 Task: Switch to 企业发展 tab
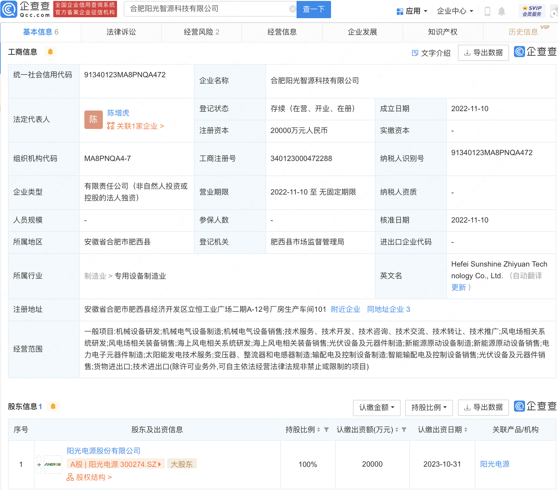pos(362,32)
